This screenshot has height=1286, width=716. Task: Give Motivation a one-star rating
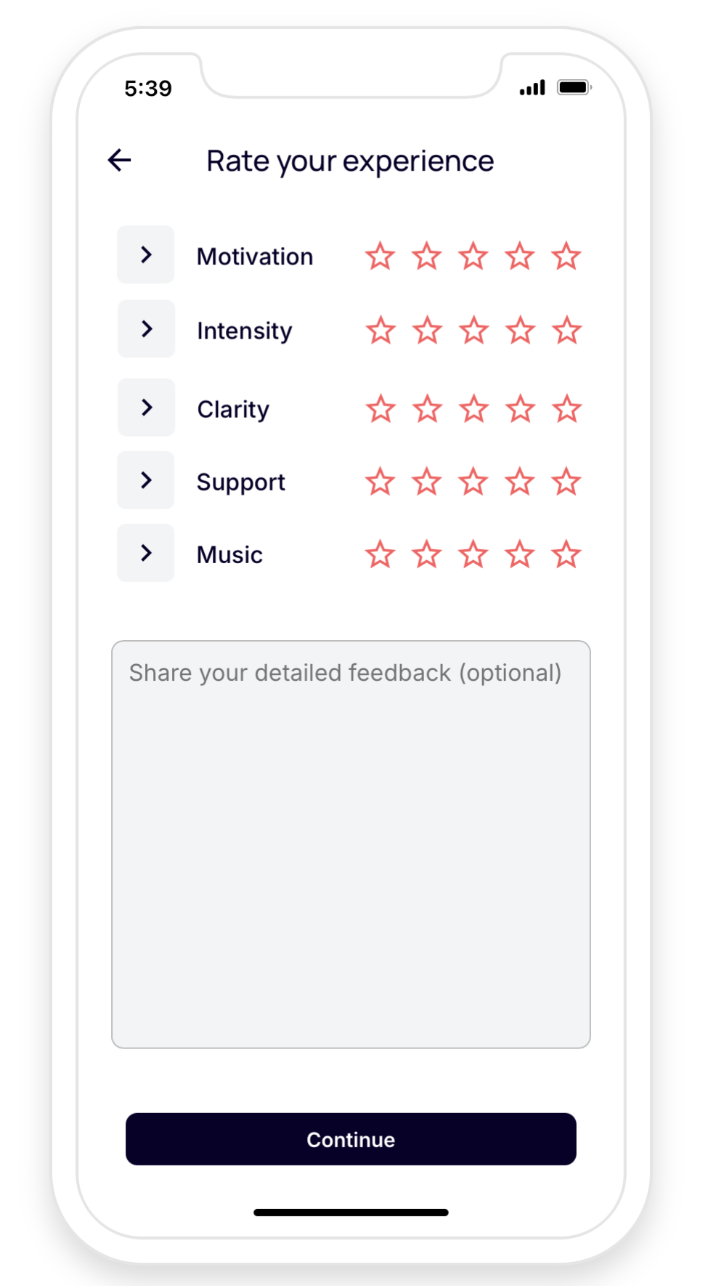tap(380, 256)
